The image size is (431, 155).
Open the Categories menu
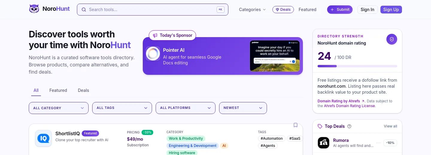click(252, 10)
